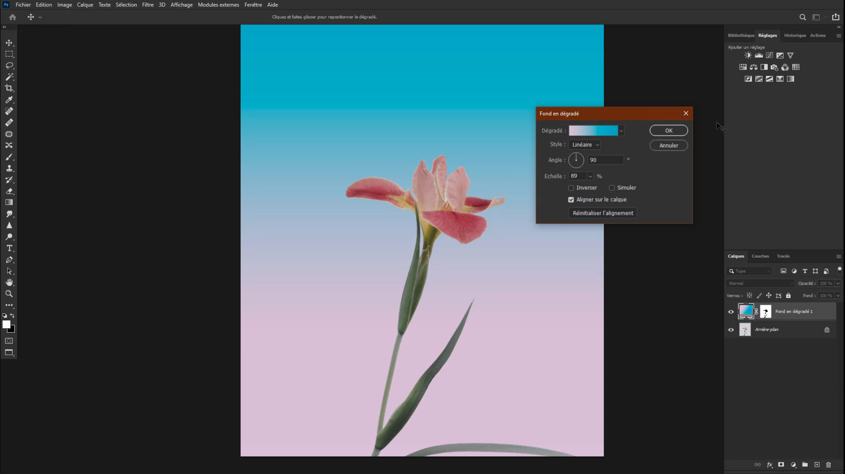845x474 pixels.
Task: Open the Dégradé preset dropdown arrow
Action: [621, 131]
